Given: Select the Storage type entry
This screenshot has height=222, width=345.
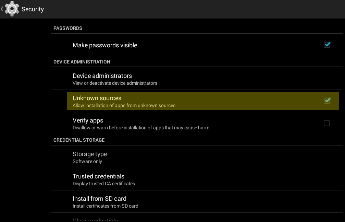Looking at the screenshot, I should point(197,157).
